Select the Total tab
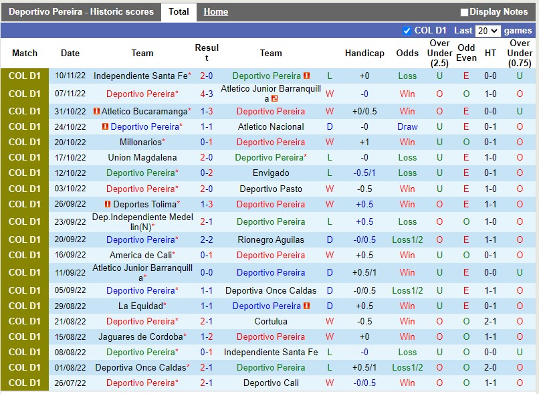Screen dimensions: 539x394 tap(179, 11)
